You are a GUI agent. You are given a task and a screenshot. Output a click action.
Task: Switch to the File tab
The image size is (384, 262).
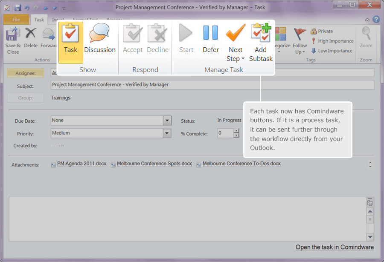(x=16, y=19)
